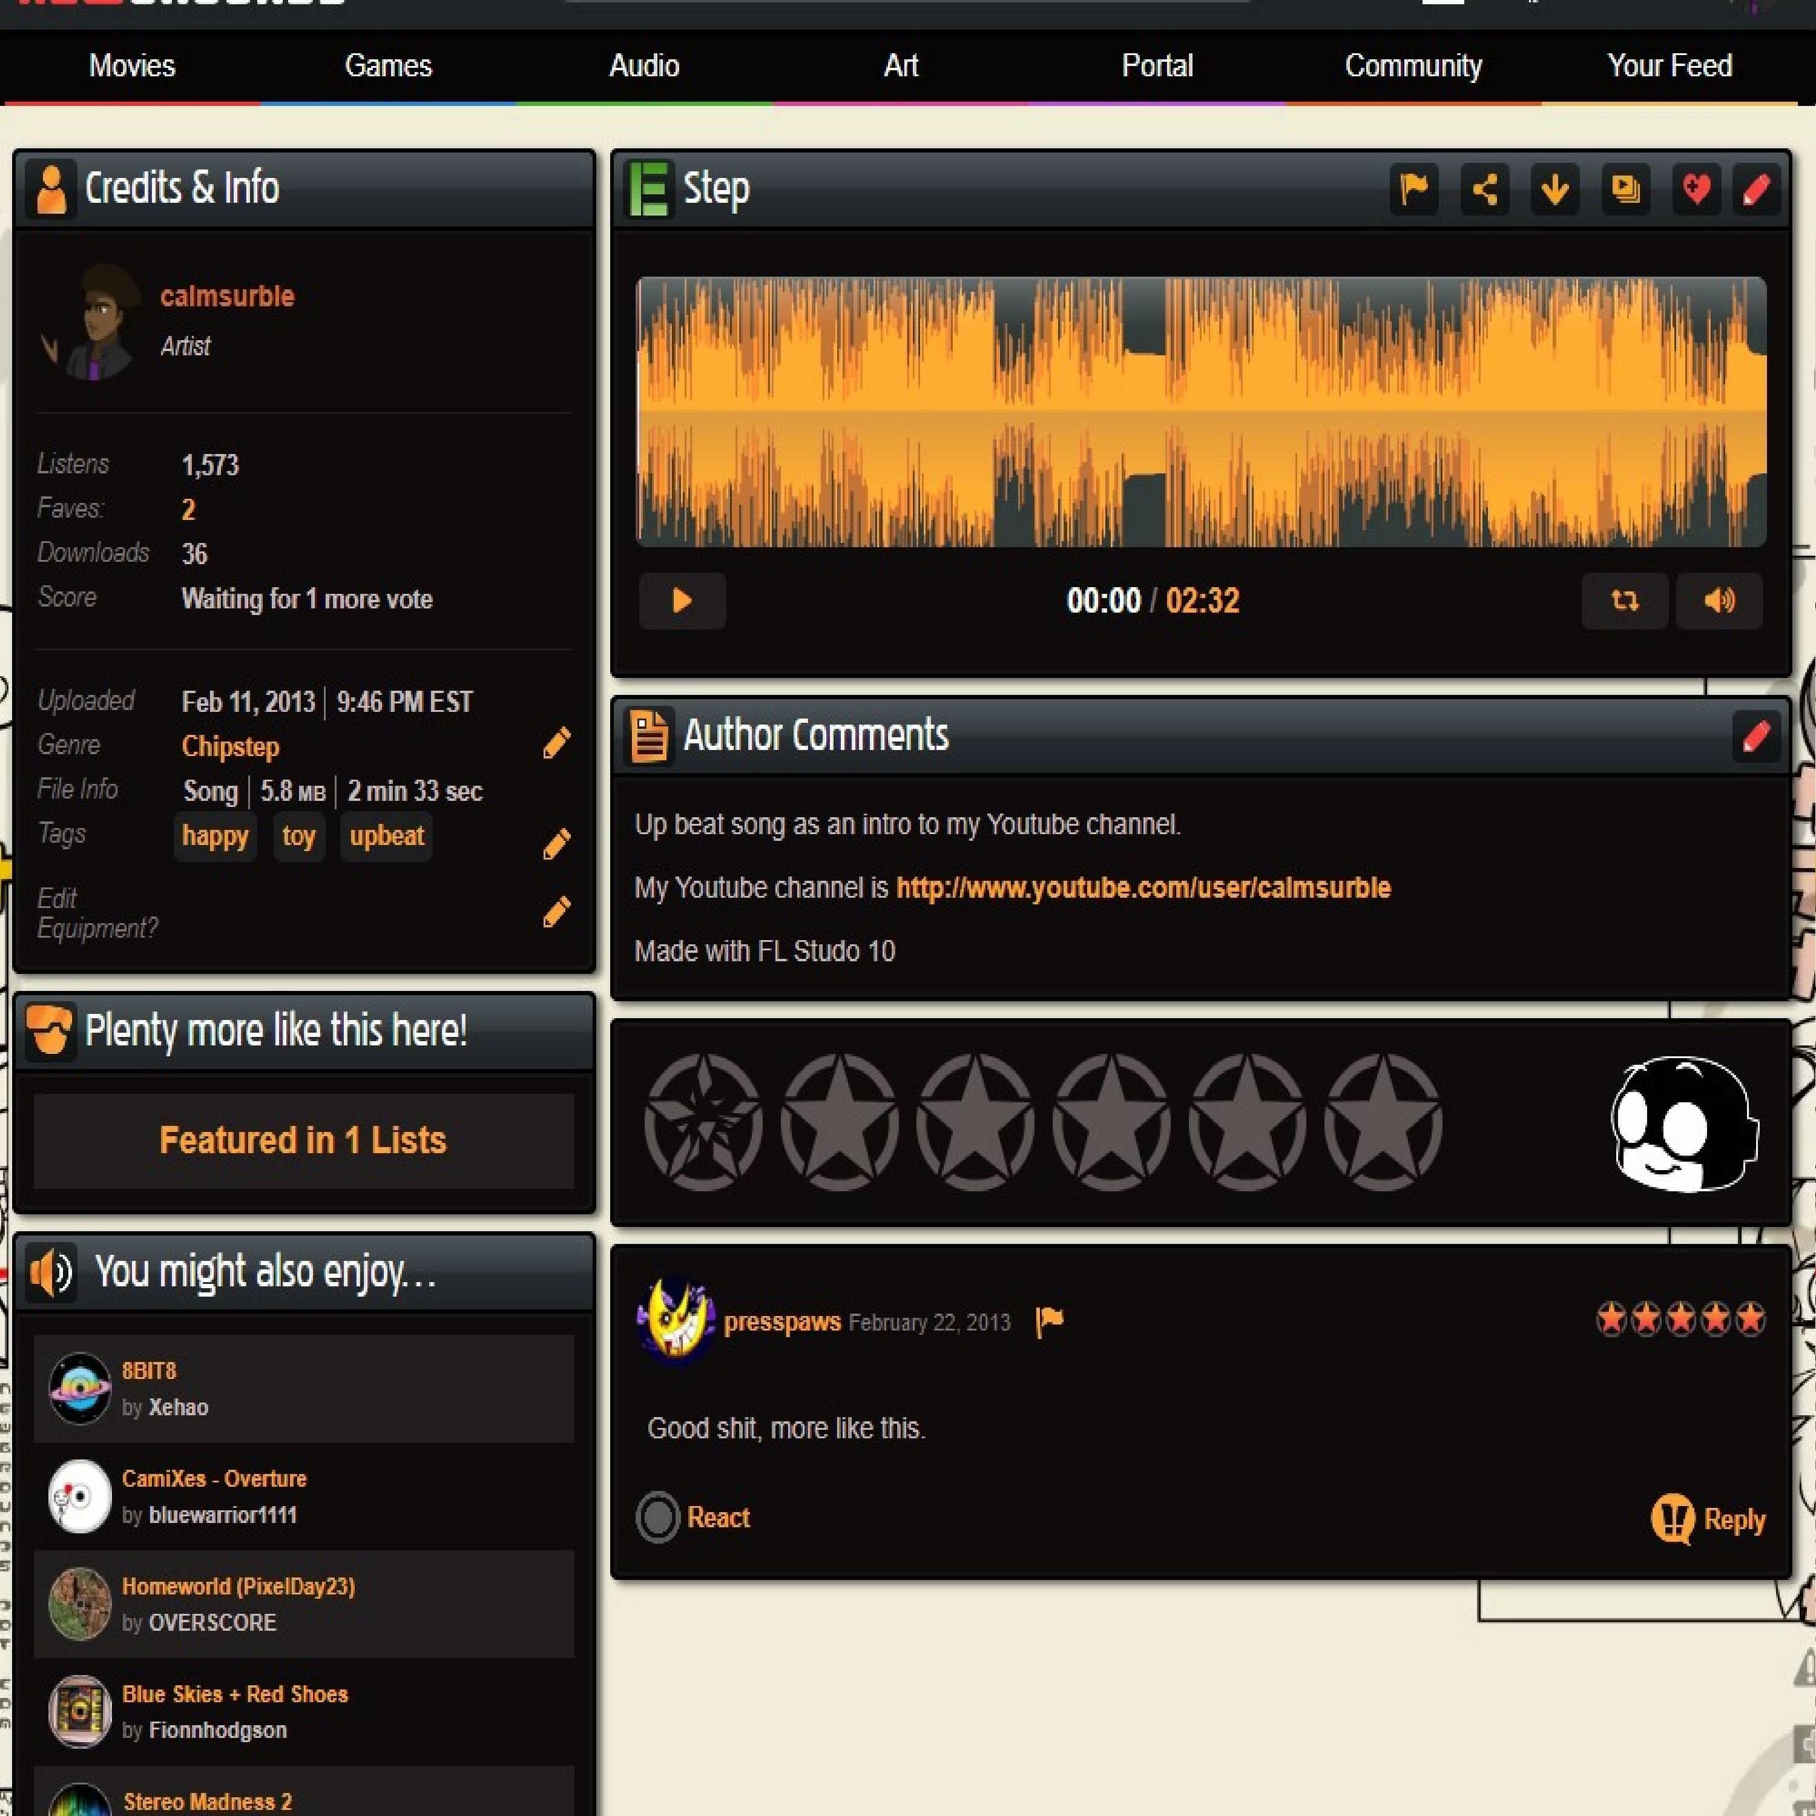
Task: Reply to presspaws review
Action: click(1708, 1519)
